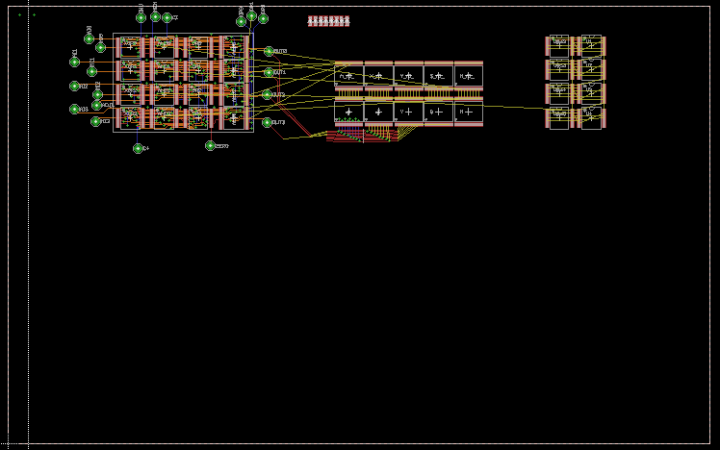Viewport: 720px width, 450px height.
Task: Select the OUT3 output pad
Action: (x=268, y=122)
